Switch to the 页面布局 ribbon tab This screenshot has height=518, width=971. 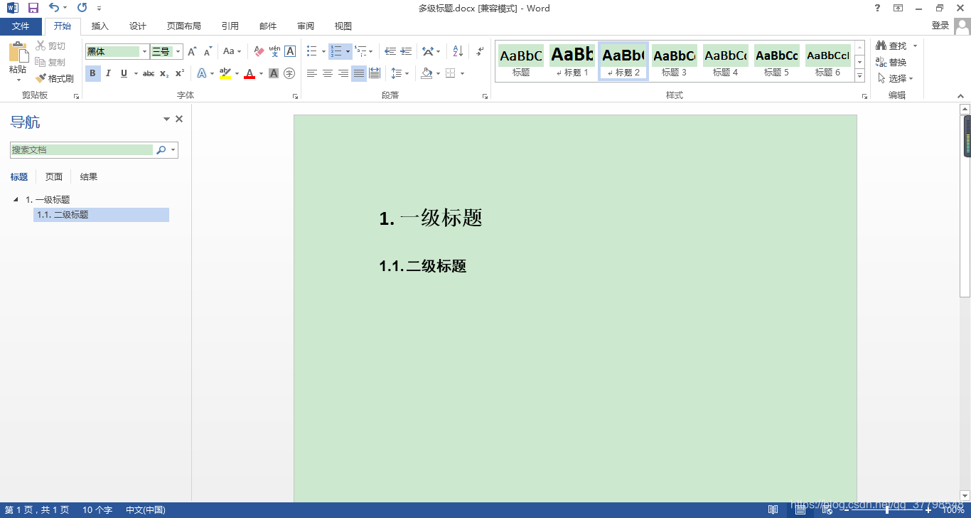click(184, 26)
